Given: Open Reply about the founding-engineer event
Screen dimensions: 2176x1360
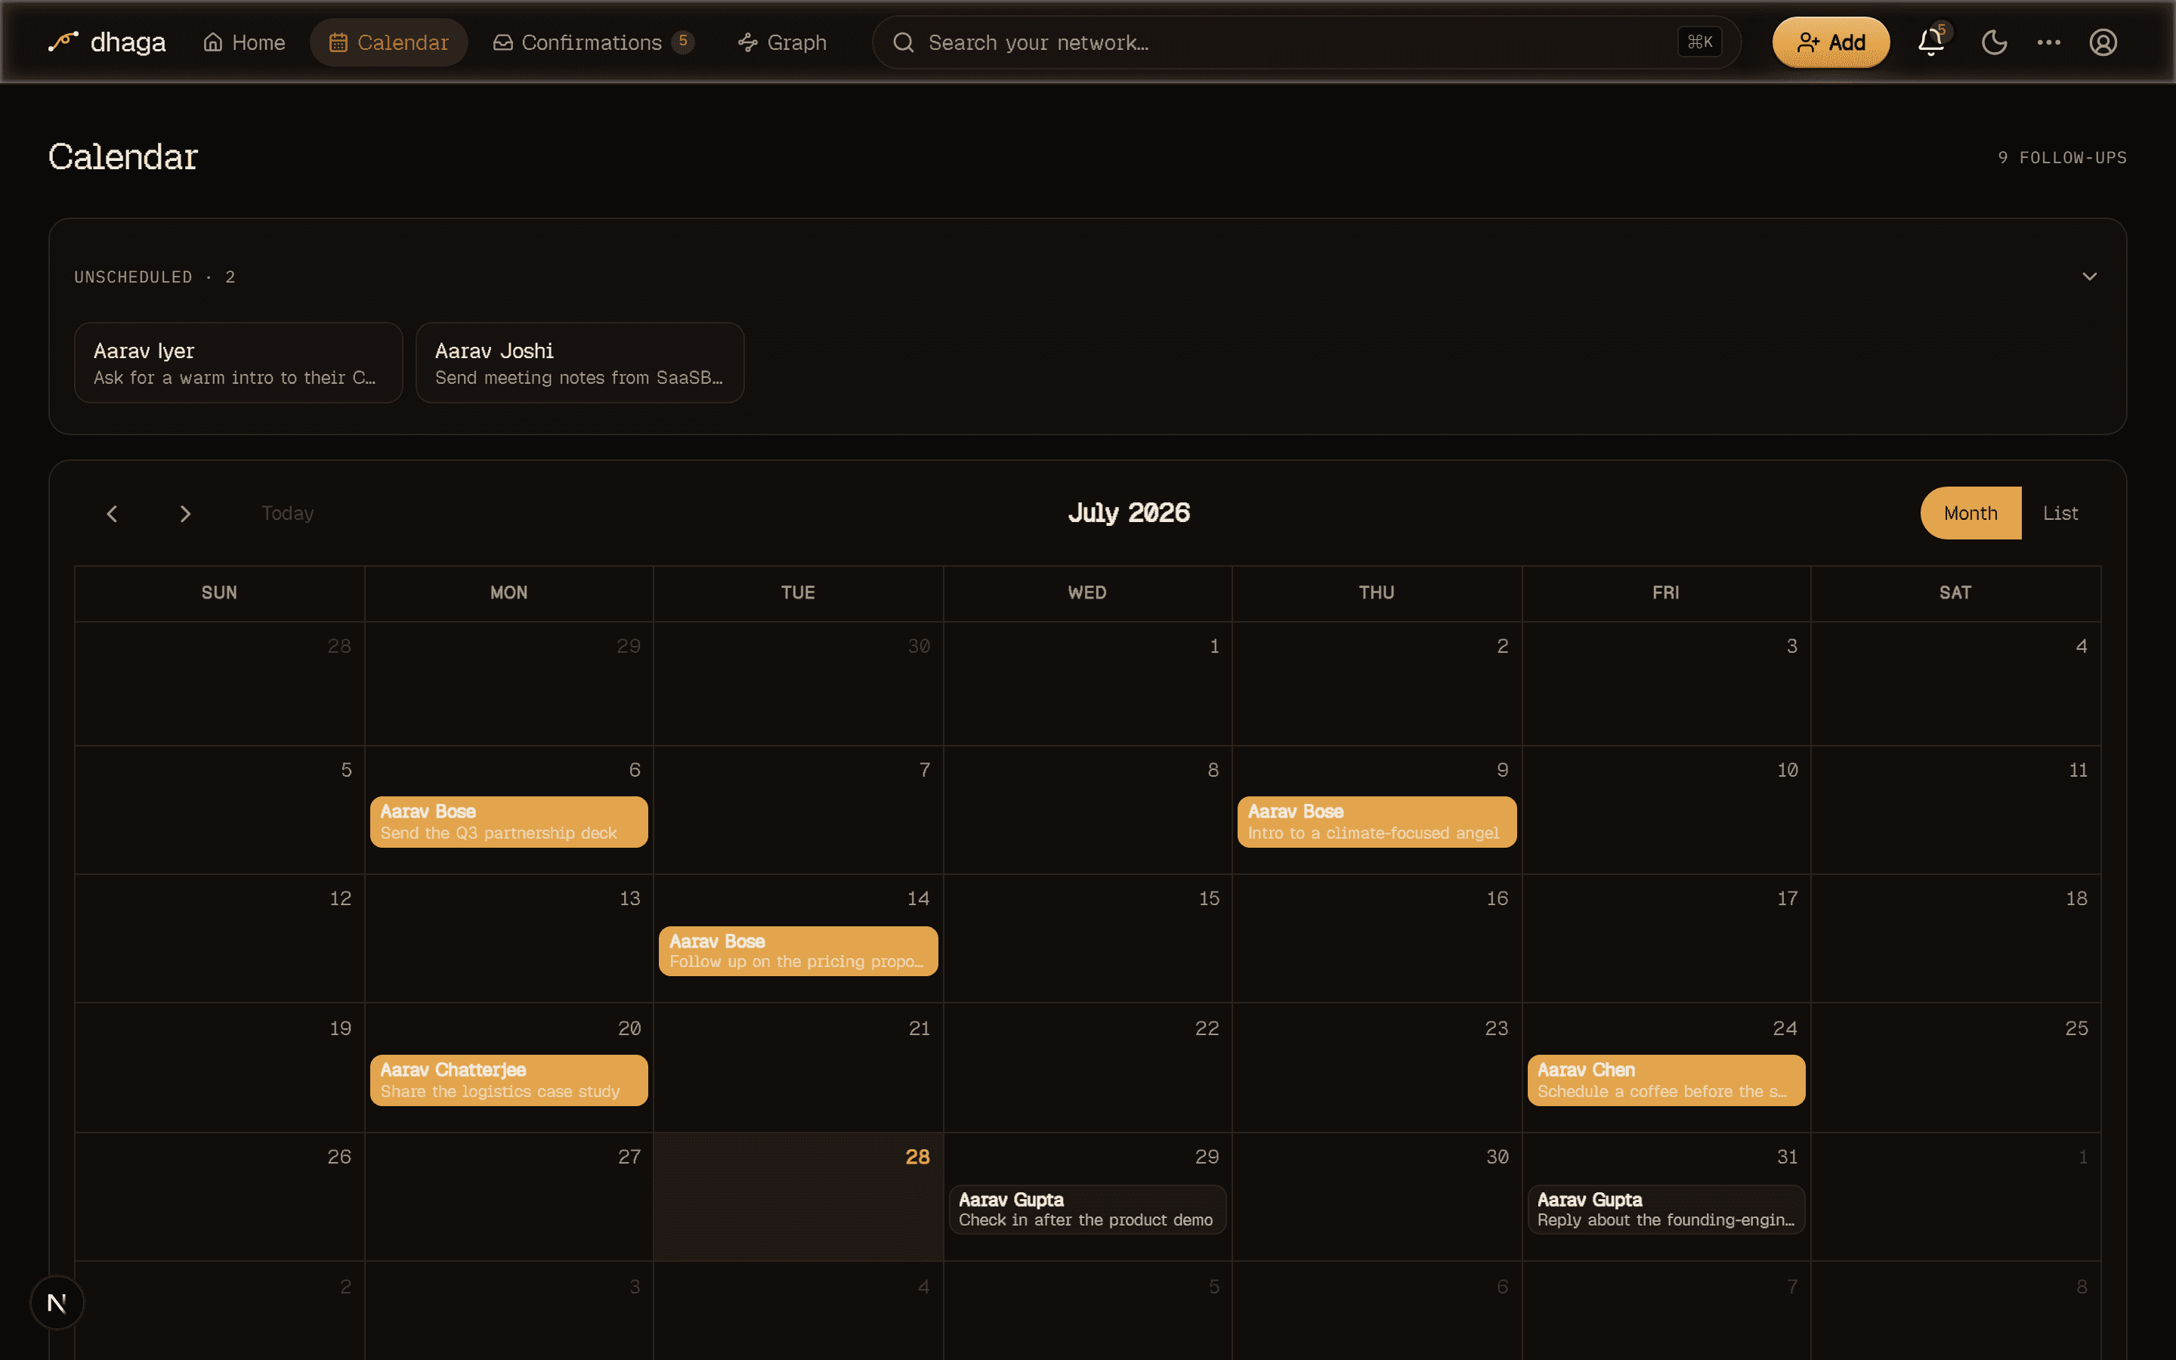Looking at the screenshot, I should click(x=1666, y=1210).
